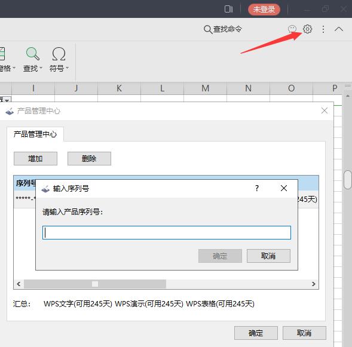
Task: Click the 增加 button
Action: 35,159
